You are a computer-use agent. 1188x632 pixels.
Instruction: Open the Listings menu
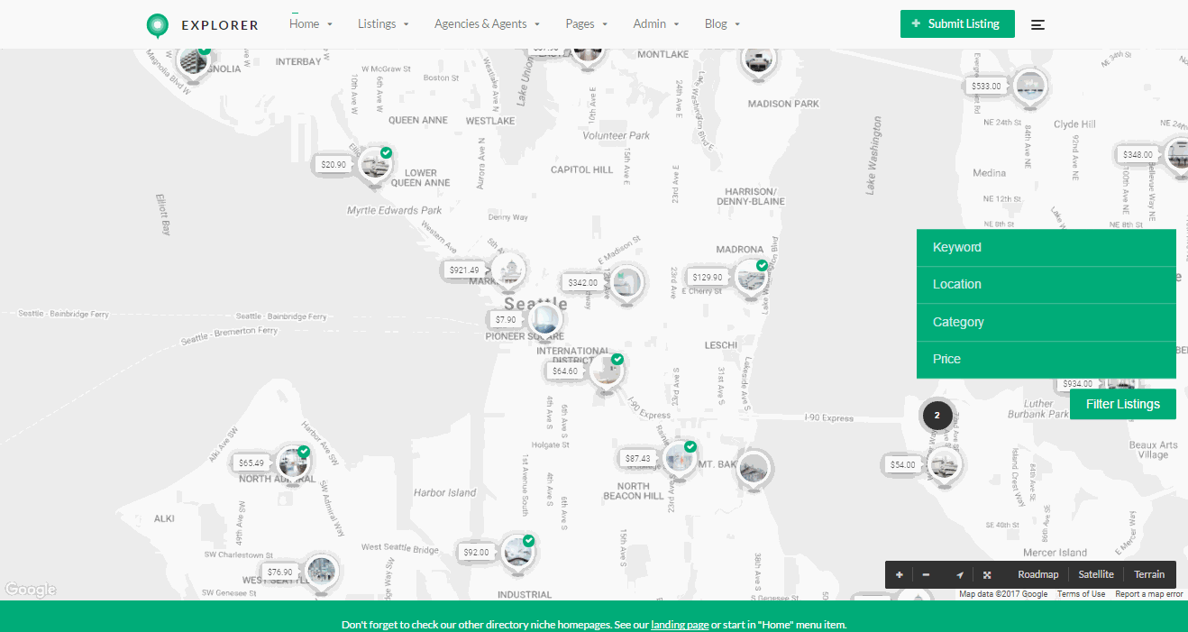378,23
